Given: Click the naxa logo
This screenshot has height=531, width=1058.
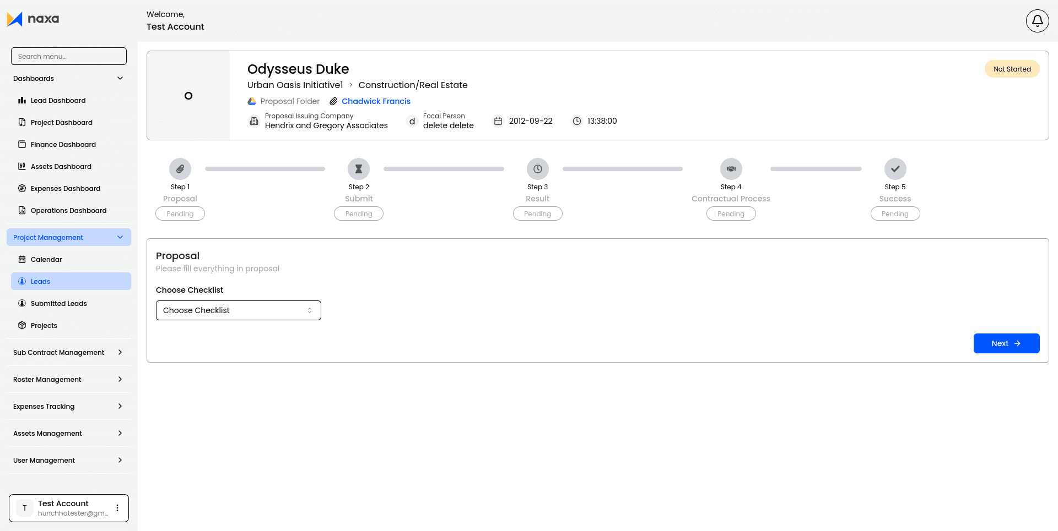Looking at the screenshot, I should tap(33, 19).
